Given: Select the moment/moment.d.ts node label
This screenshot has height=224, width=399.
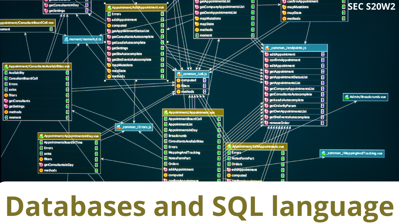Looking at the screenshot, I should coord(85,39).
